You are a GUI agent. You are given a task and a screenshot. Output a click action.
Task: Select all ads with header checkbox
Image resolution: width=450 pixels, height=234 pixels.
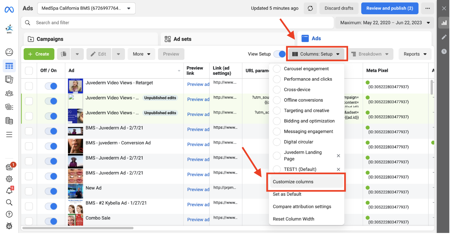pyautogui.click(x=29, y=71)
